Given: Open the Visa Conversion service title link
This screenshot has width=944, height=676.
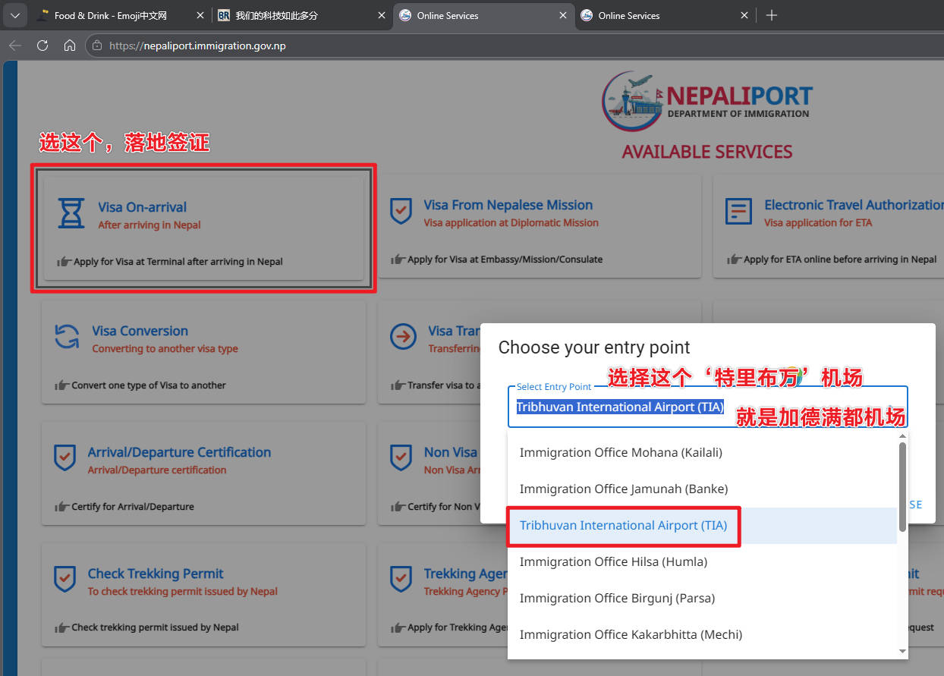Looking at the screenshot, I should [140, 331].
